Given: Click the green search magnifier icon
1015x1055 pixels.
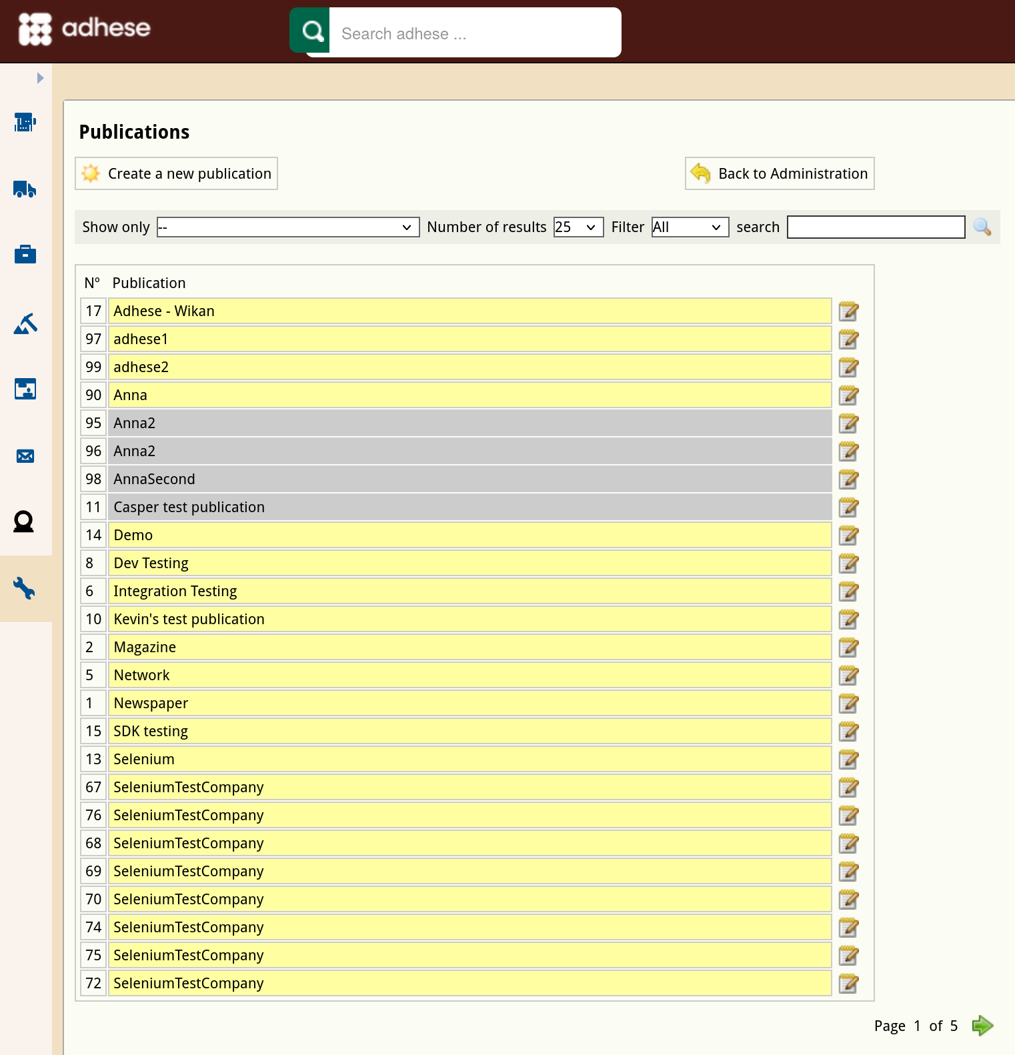Looking at the screenshot, I should (x=310, y=31).
